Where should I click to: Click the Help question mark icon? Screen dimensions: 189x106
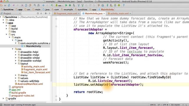pyautogui.click(x=123, y=5)
